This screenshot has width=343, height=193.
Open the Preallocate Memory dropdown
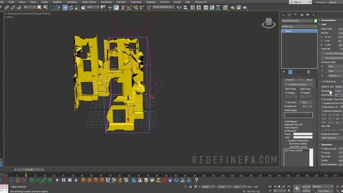332,138
